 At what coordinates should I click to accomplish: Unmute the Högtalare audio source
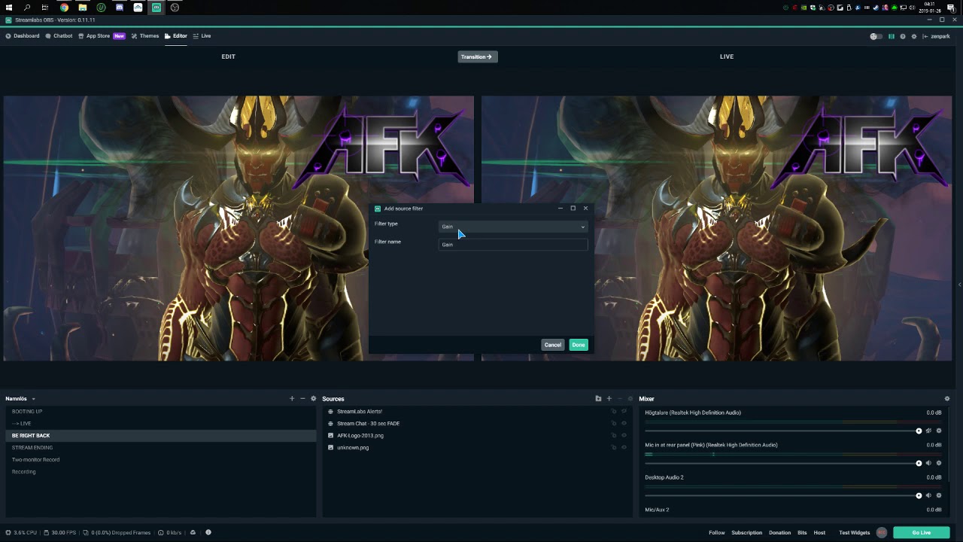tap(928, 431)
